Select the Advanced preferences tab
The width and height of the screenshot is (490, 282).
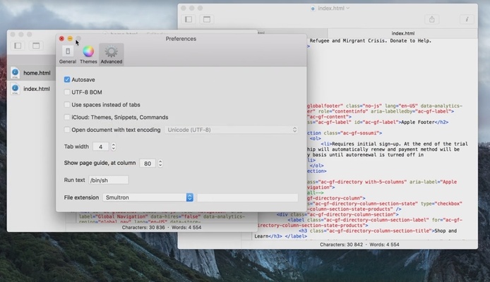[112, 54]
